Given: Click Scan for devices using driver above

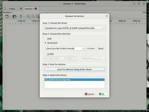Looking at the screenshot, I should (x=74, y=69).
